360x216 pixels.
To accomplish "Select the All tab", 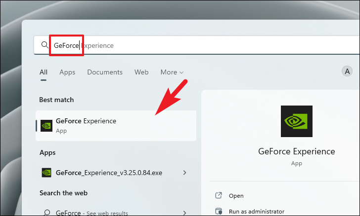I will coord(44,72).
